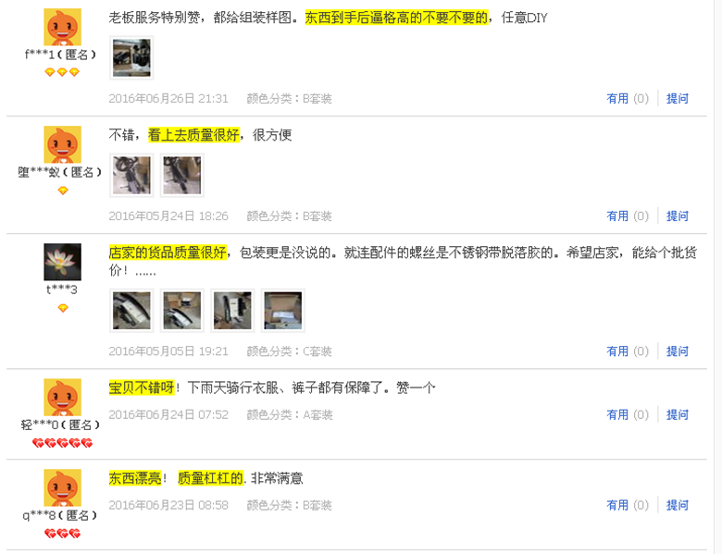Mark the 2016年06月26日 review as 有用
The height and width of the screenshot is (554, 722).
[628, 98]
